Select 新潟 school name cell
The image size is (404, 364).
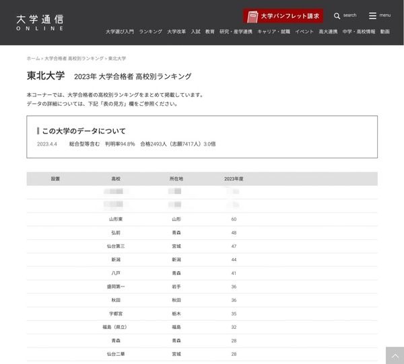click(x=116, y=260)
